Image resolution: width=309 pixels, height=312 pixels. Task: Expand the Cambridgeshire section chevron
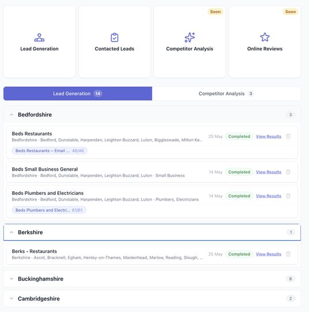coord(12,298)
